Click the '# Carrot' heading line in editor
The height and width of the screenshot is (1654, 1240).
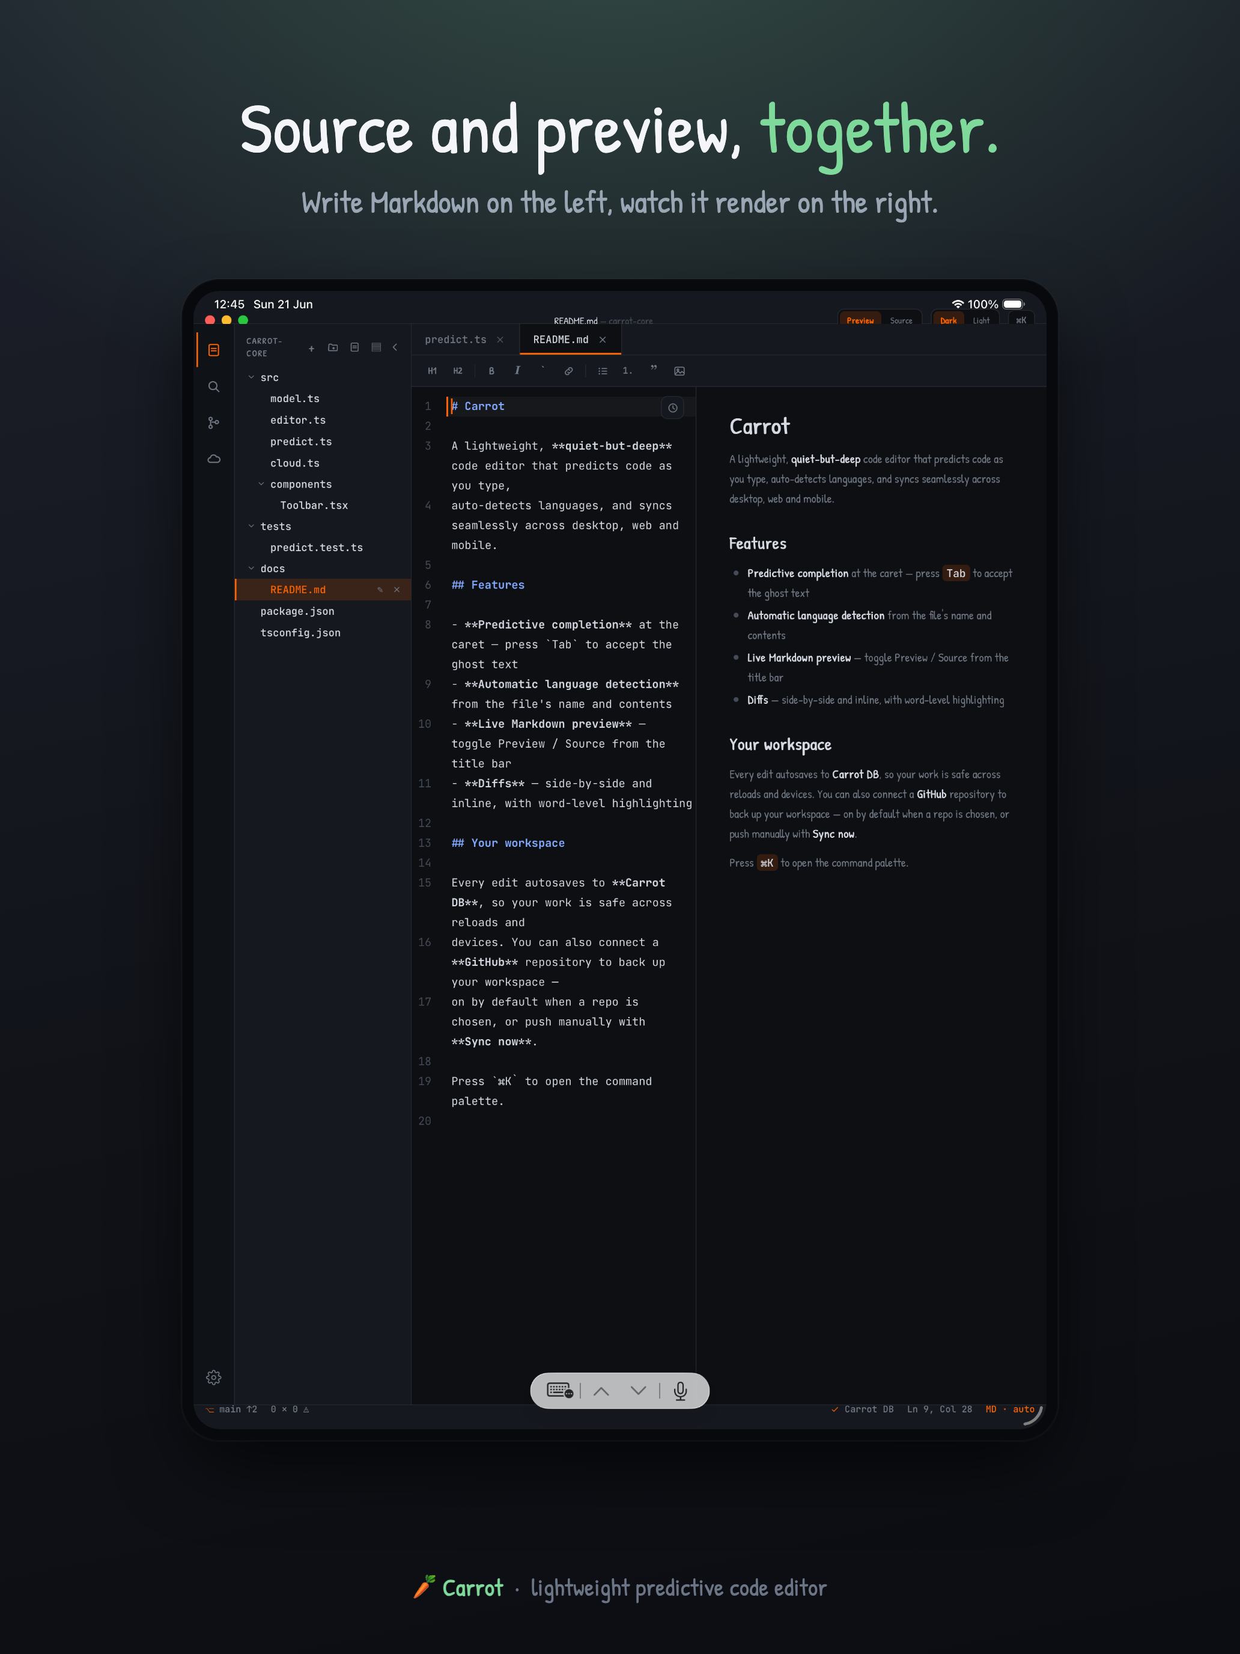pyautogui.click(x=478, y=407)
